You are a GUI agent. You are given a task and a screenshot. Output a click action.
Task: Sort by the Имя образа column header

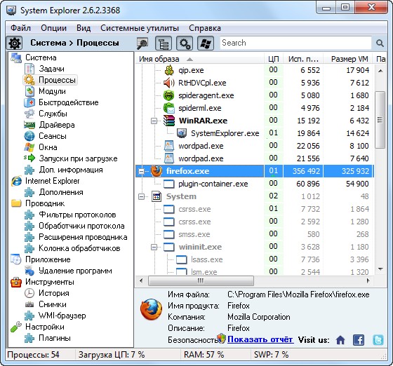200,59
